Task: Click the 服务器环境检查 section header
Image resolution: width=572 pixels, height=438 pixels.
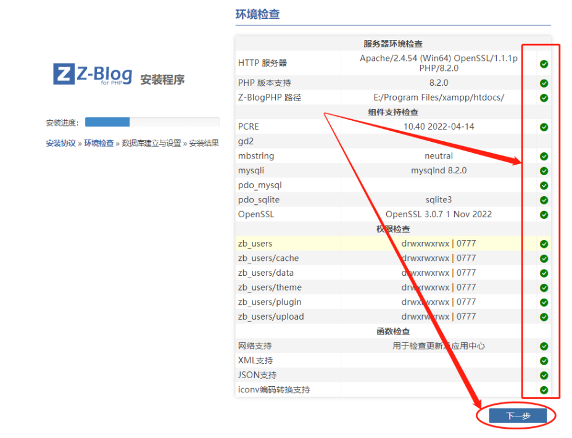Action: pyautogui.click(x=393, y=44)
